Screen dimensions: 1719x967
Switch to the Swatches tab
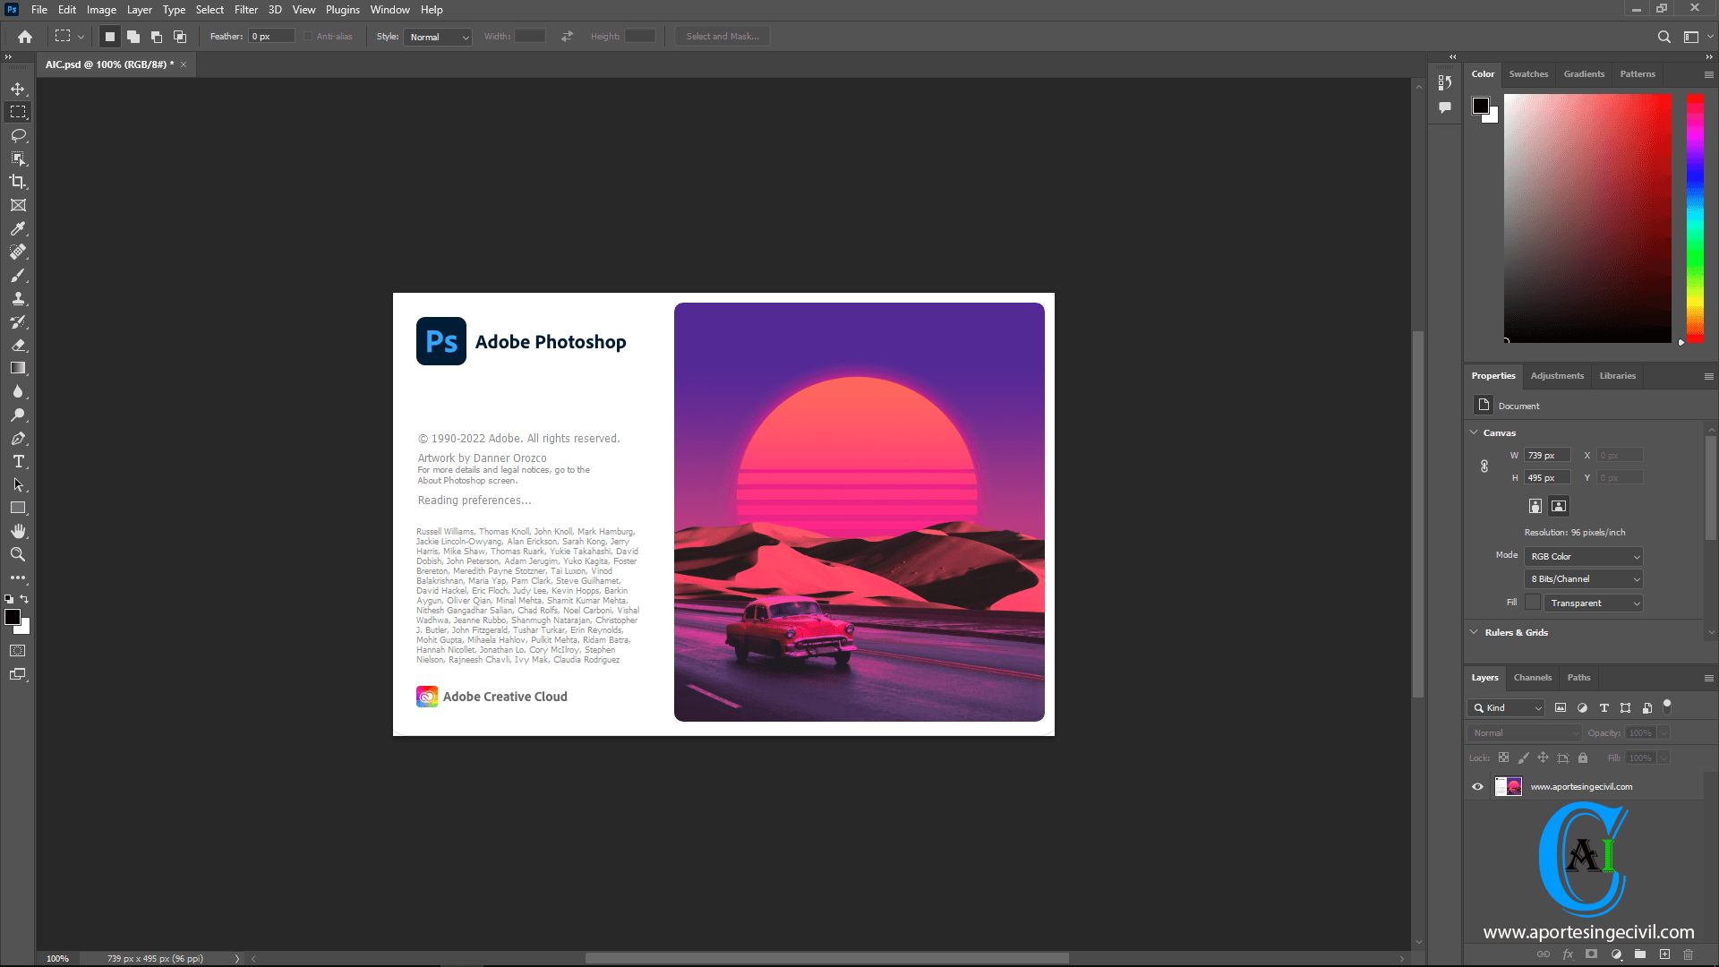coord(1527,73)
